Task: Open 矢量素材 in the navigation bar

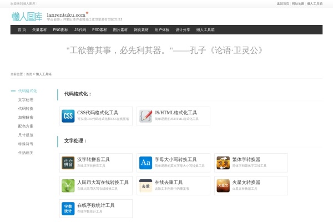Action: tap(39, 30)
